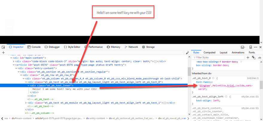This screenshot has height=121, width=263.
Task: Open the Layout tab
Action: [x=224, y=52]
